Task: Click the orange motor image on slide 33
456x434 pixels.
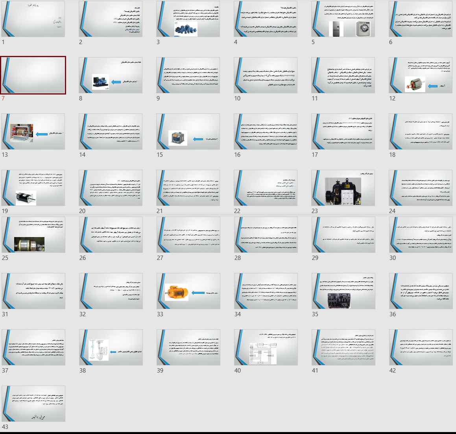Action: 177,293
